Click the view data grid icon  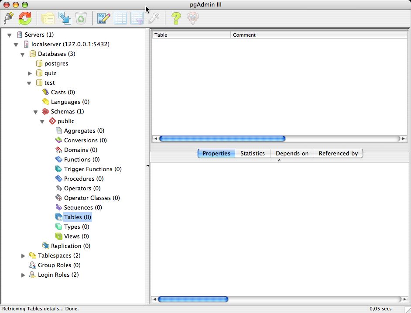pos(120,18)
